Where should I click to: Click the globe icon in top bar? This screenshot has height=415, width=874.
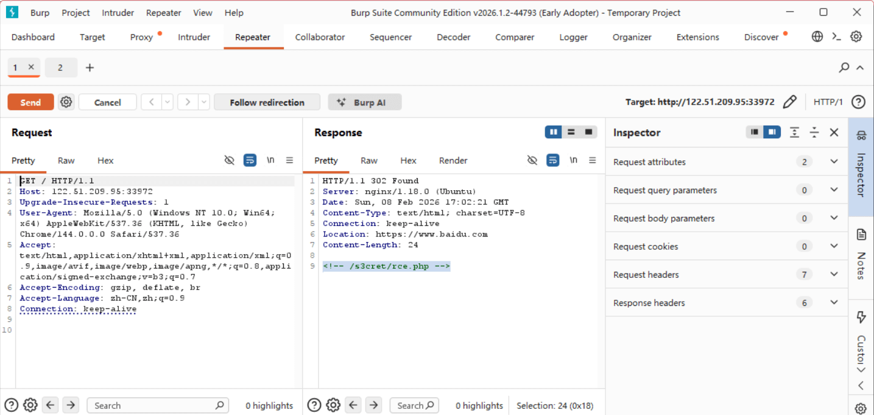817,37
